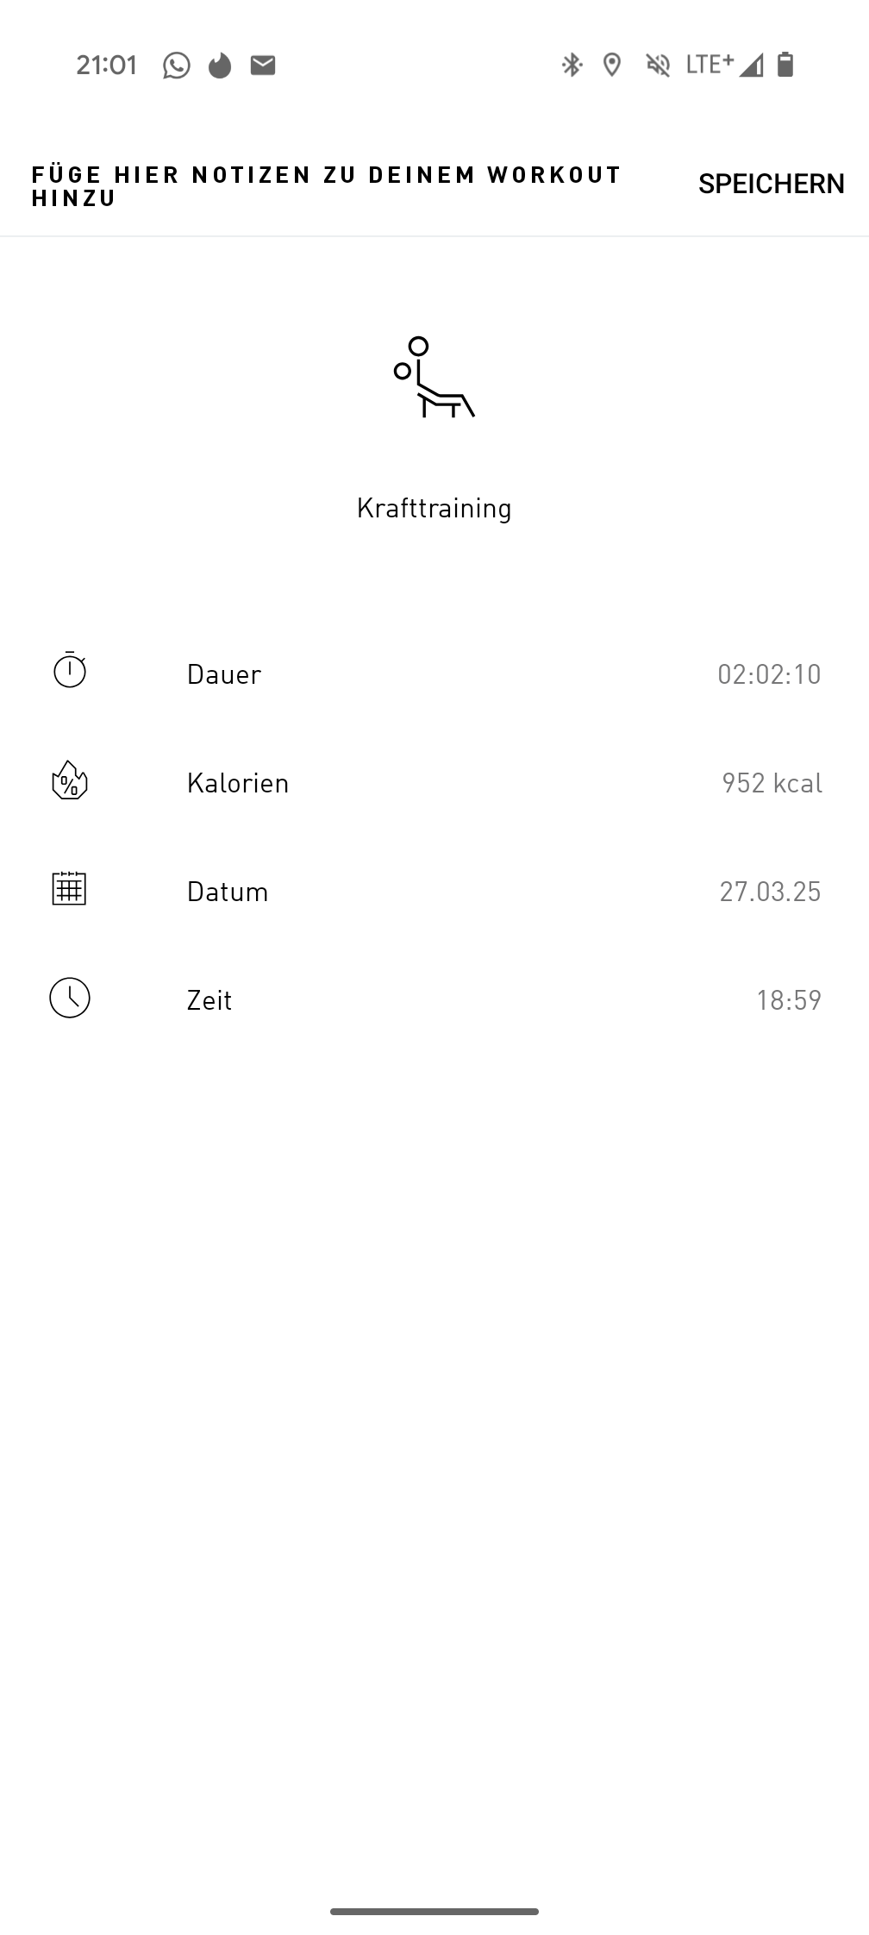The image size is (869, 1935).
Task: Tap the Krafttraining bench press icon
Action: point(434,377)
